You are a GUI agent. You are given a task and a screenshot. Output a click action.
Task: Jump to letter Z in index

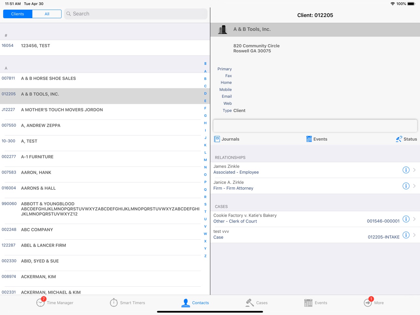(x=205, y=256)
